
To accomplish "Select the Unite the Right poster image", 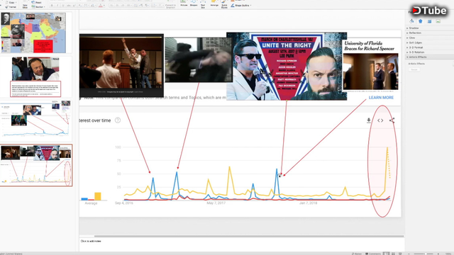I will [287, 66].
